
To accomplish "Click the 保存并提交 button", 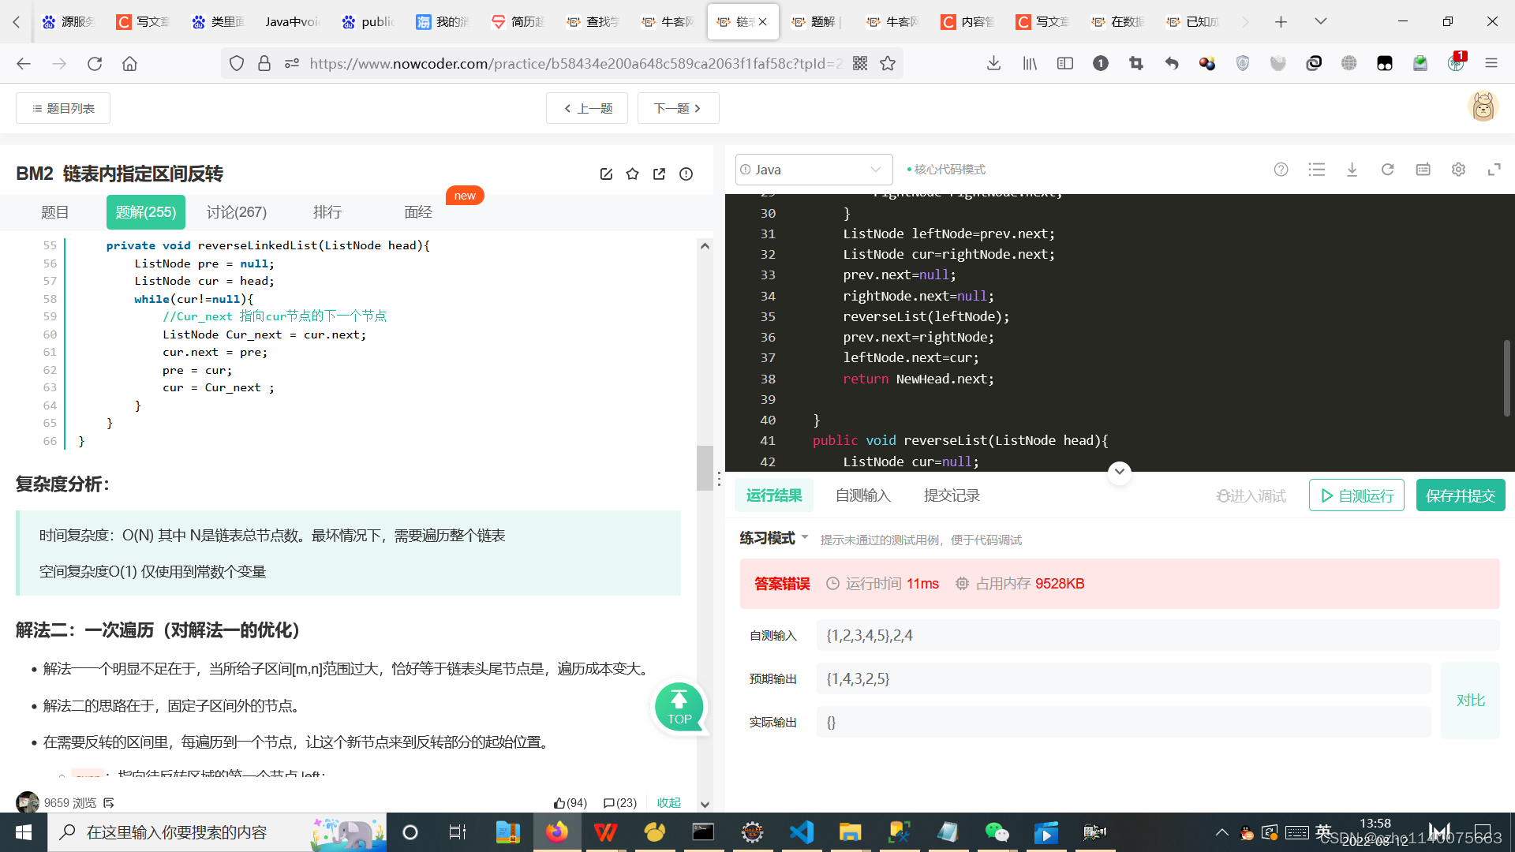I will 1460,495.
